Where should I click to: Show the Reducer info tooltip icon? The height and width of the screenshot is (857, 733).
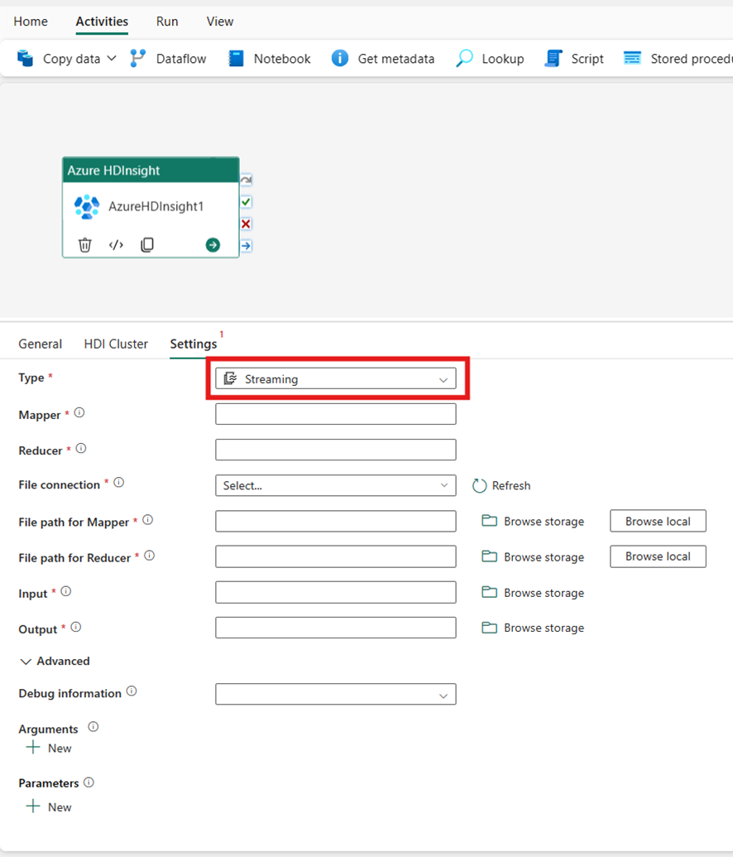tap(81, 449)
